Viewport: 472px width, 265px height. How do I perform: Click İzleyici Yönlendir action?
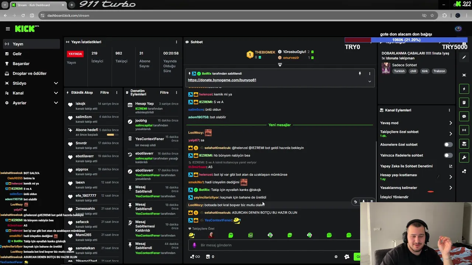[394, 197]
